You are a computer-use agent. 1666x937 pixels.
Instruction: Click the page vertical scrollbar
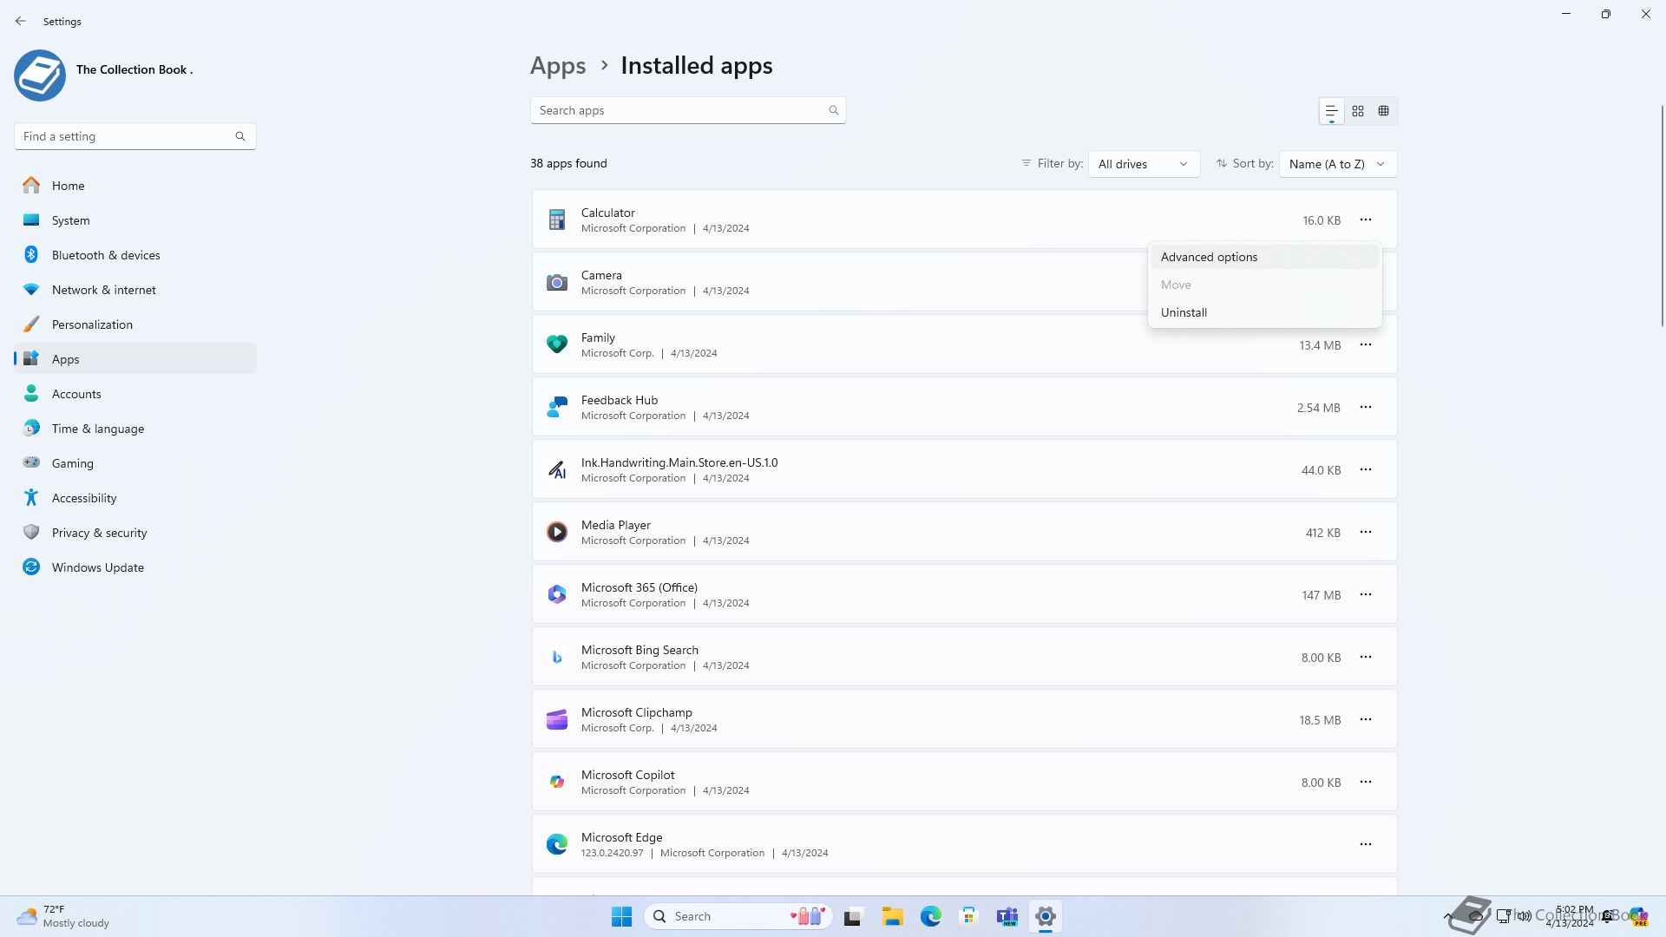coord(1662,215)
